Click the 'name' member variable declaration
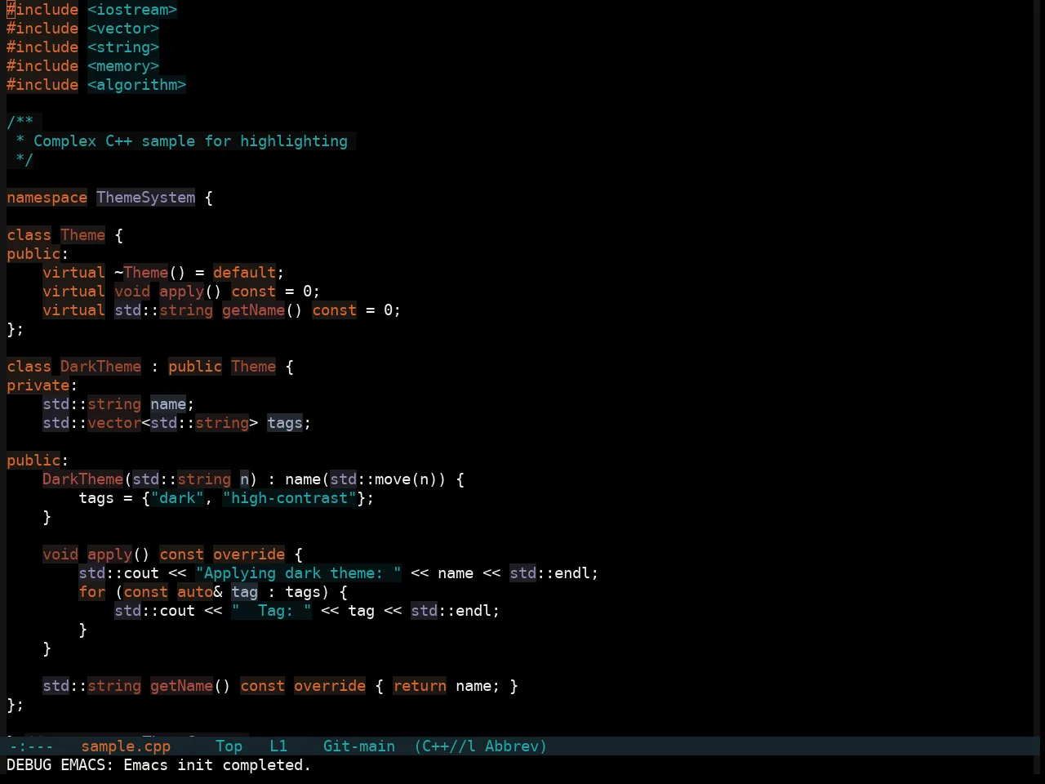 point(168,404)
